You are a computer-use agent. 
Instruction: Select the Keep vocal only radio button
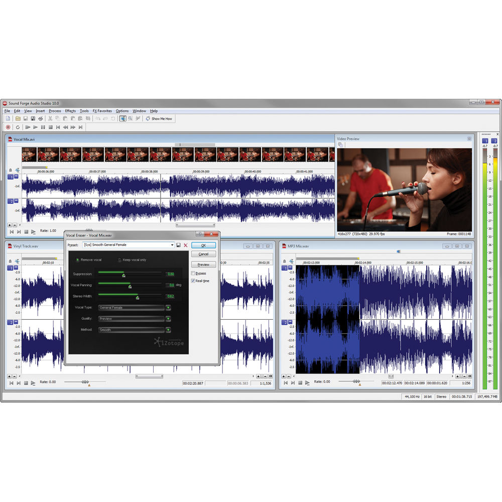pyautogui.click(x=119, y=260)
